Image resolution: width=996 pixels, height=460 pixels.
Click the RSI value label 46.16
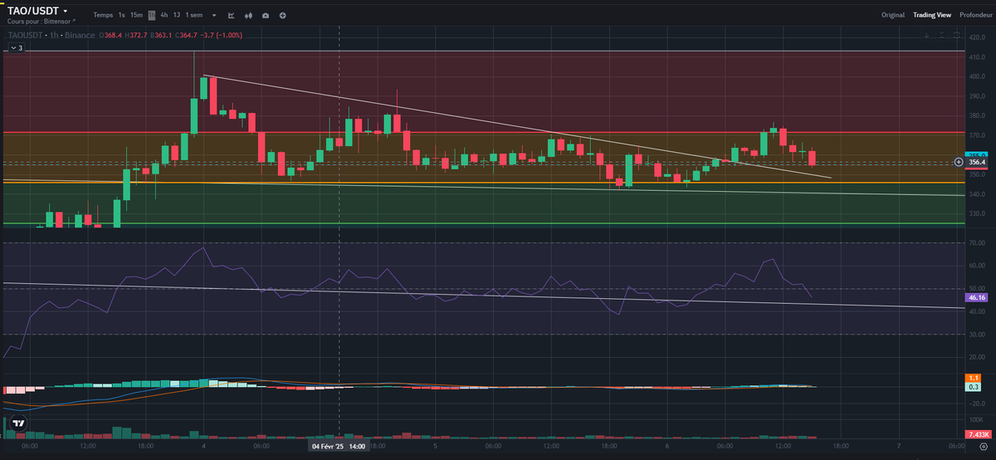coord(976,296)
